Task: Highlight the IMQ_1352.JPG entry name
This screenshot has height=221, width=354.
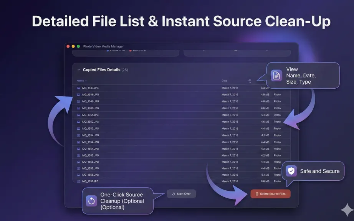Action: 90,122
